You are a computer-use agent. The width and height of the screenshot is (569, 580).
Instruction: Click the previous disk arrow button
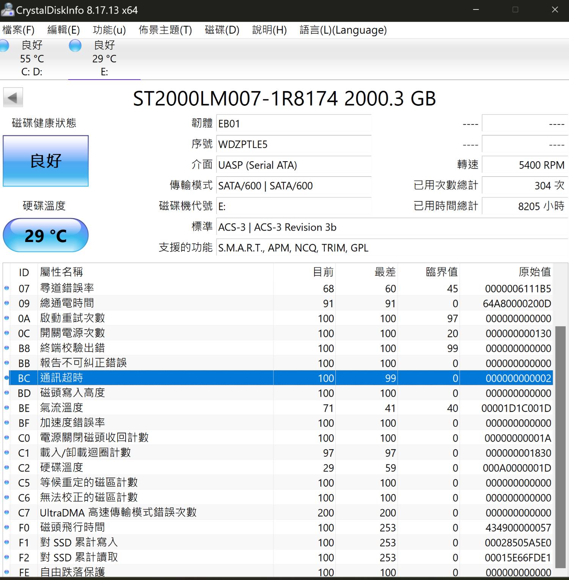[x=13, y=97]
